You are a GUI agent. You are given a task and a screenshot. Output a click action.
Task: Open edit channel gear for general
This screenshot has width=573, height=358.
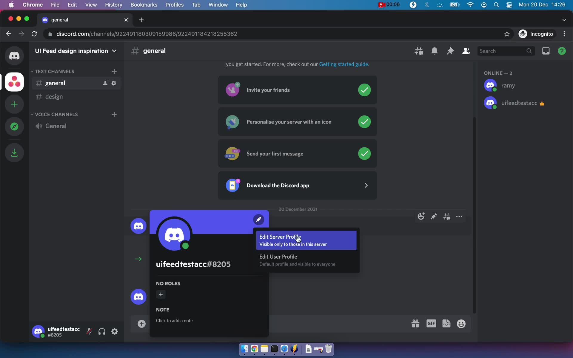[x=114, y=83]
